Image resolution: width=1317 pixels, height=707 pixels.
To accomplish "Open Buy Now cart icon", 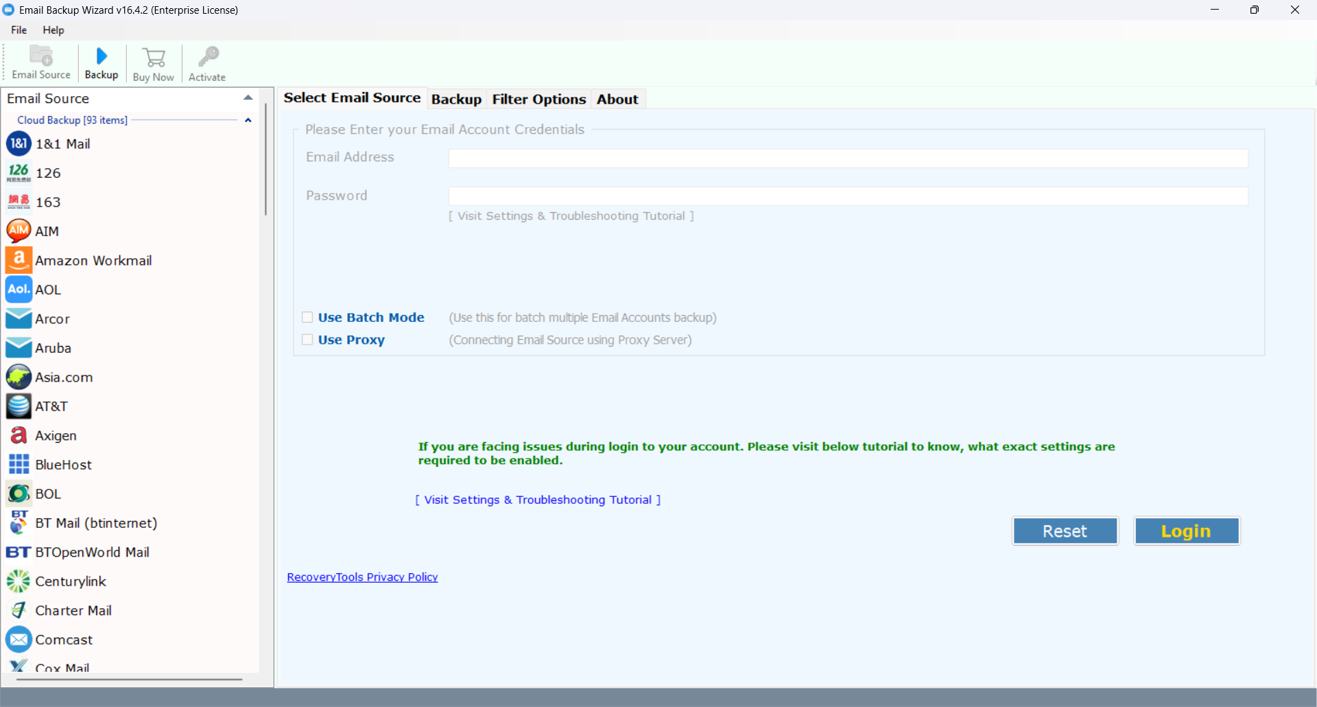I will (154, 58).
